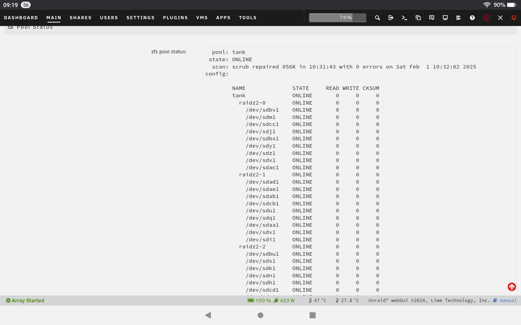Open the Dashboard menu
The height and width of the screenshot is (325, 521).
pos(21,18)
